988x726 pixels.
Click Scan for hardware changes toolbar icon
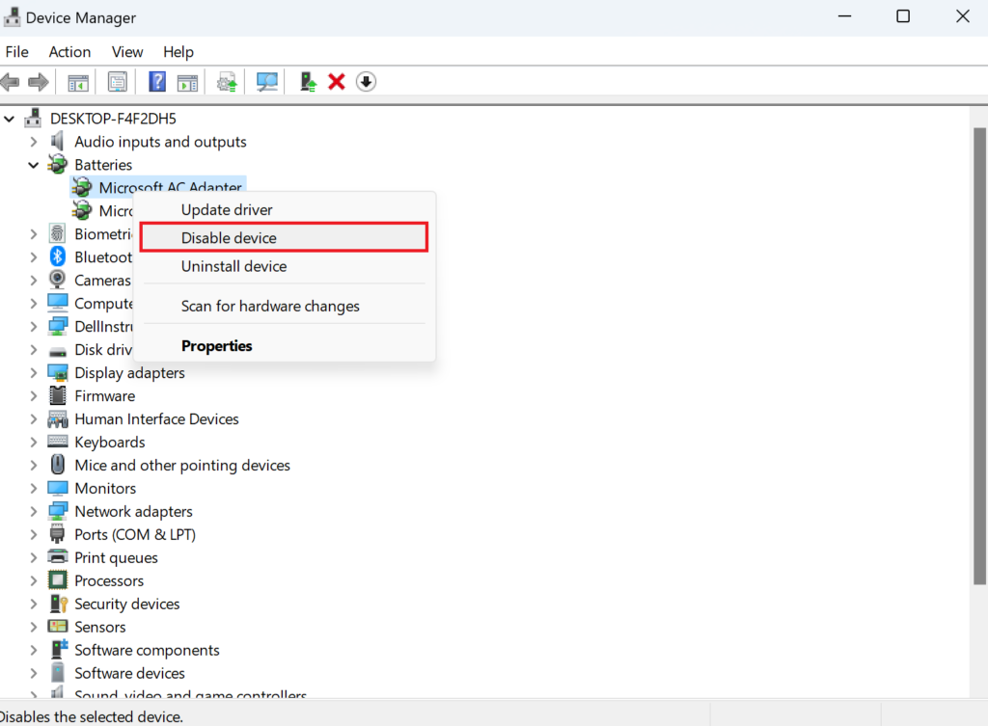coord(267,82)
